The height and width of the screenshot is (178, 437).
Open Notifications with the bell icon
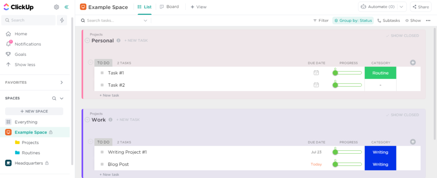pos(9,44)
